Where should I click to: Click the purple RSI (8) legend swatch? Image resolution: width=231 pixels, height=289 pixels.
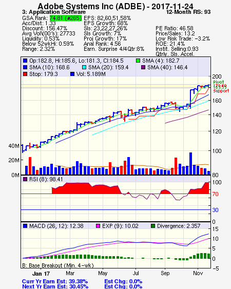coord(25,179)
